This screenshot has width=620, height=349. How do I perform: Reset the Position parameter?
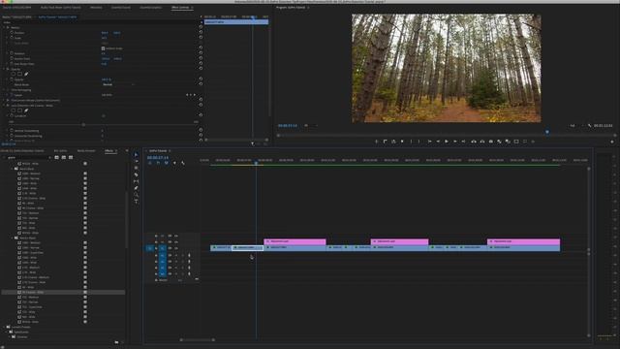point(201,33)
